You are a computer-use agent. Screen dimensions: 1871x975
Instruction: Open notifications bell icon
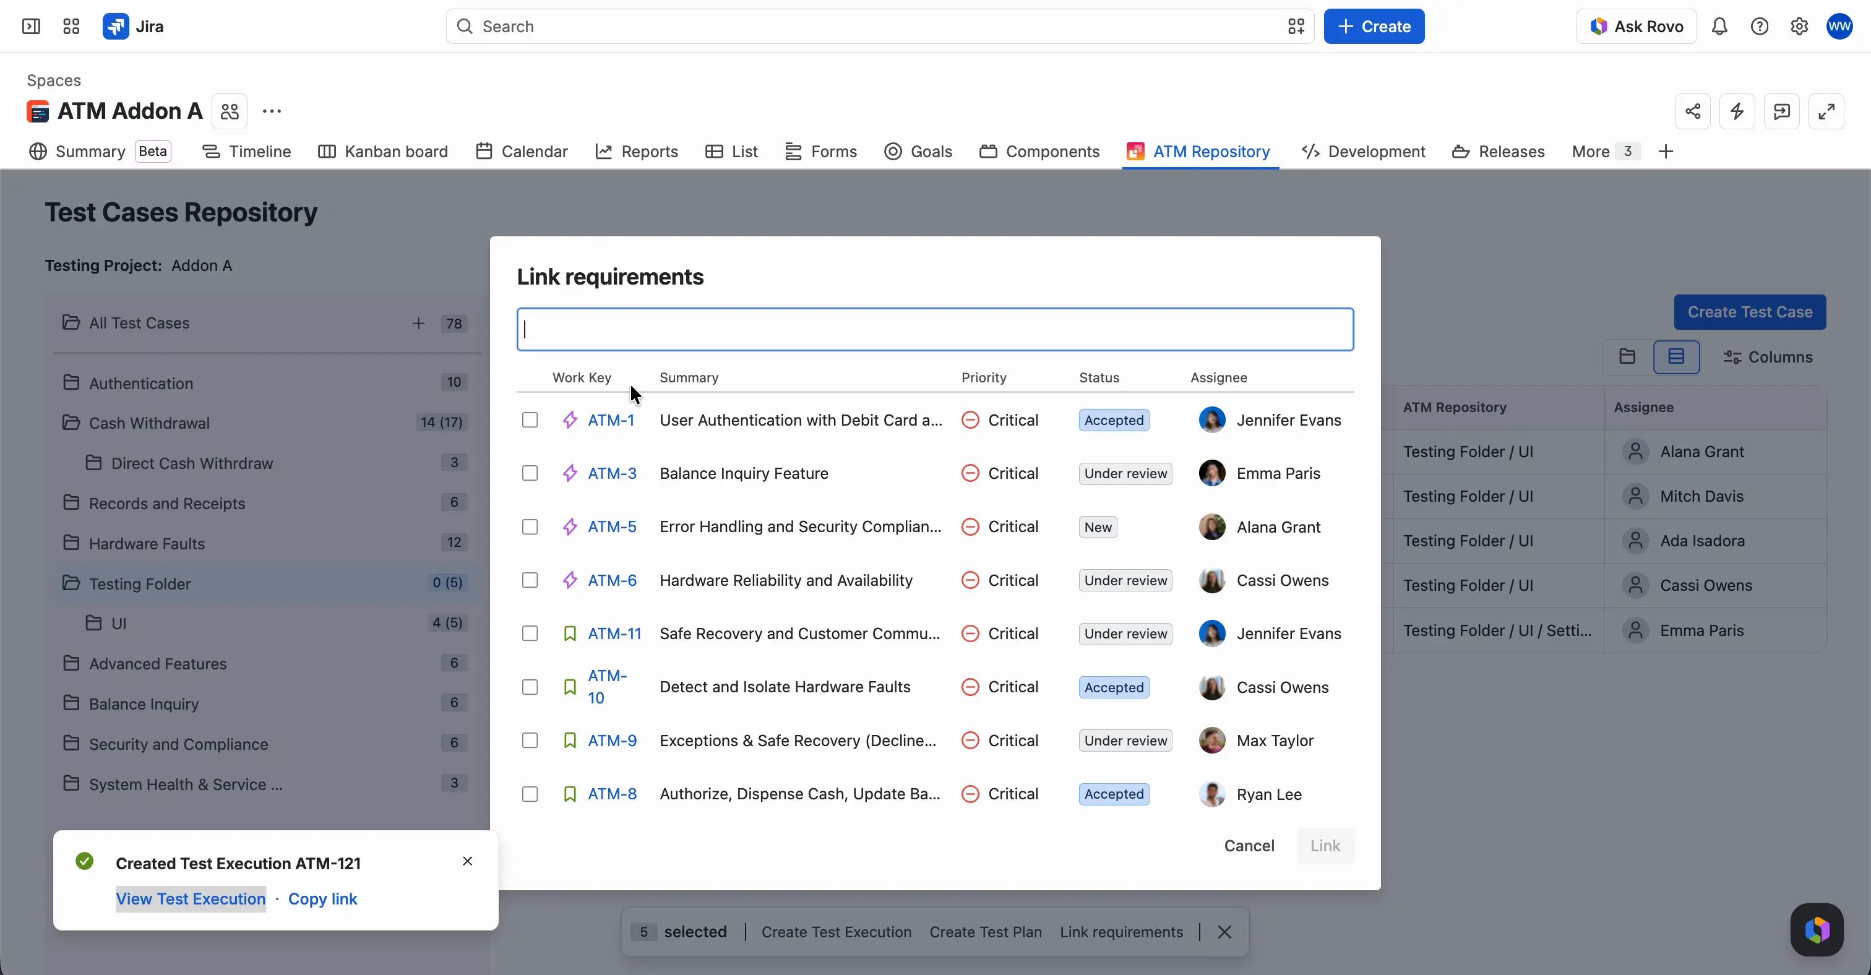click(x=1719, y=27)
